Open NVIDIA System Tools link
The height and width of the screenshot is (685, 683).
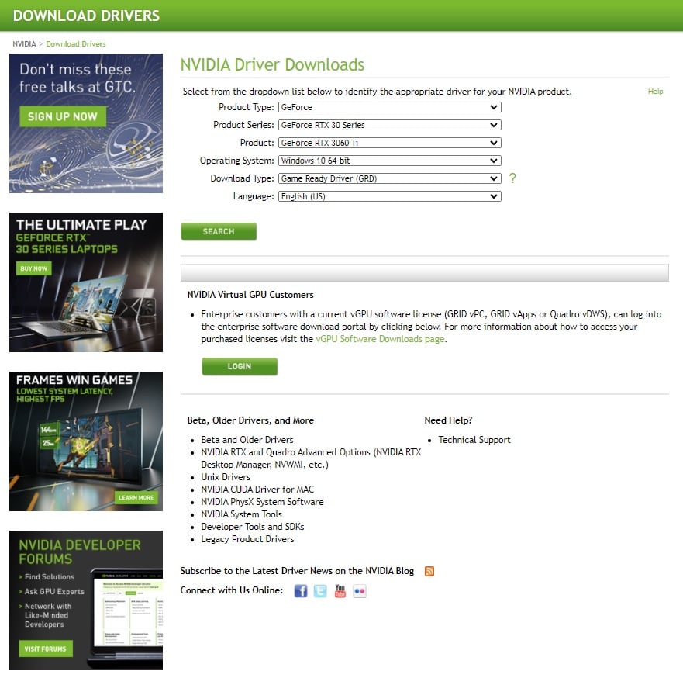click(x=242, y=514)
